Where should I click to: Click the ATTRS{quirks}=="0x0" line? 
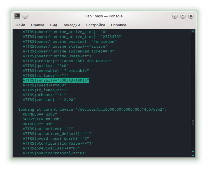pyautogui.click(x=45, y=66)
